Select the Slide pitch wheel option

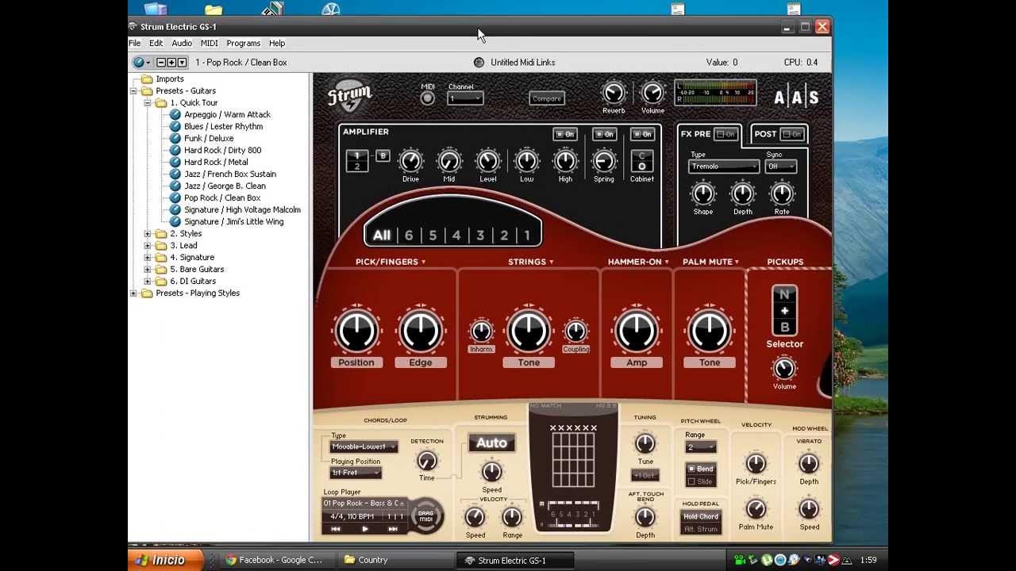[700, 481]
